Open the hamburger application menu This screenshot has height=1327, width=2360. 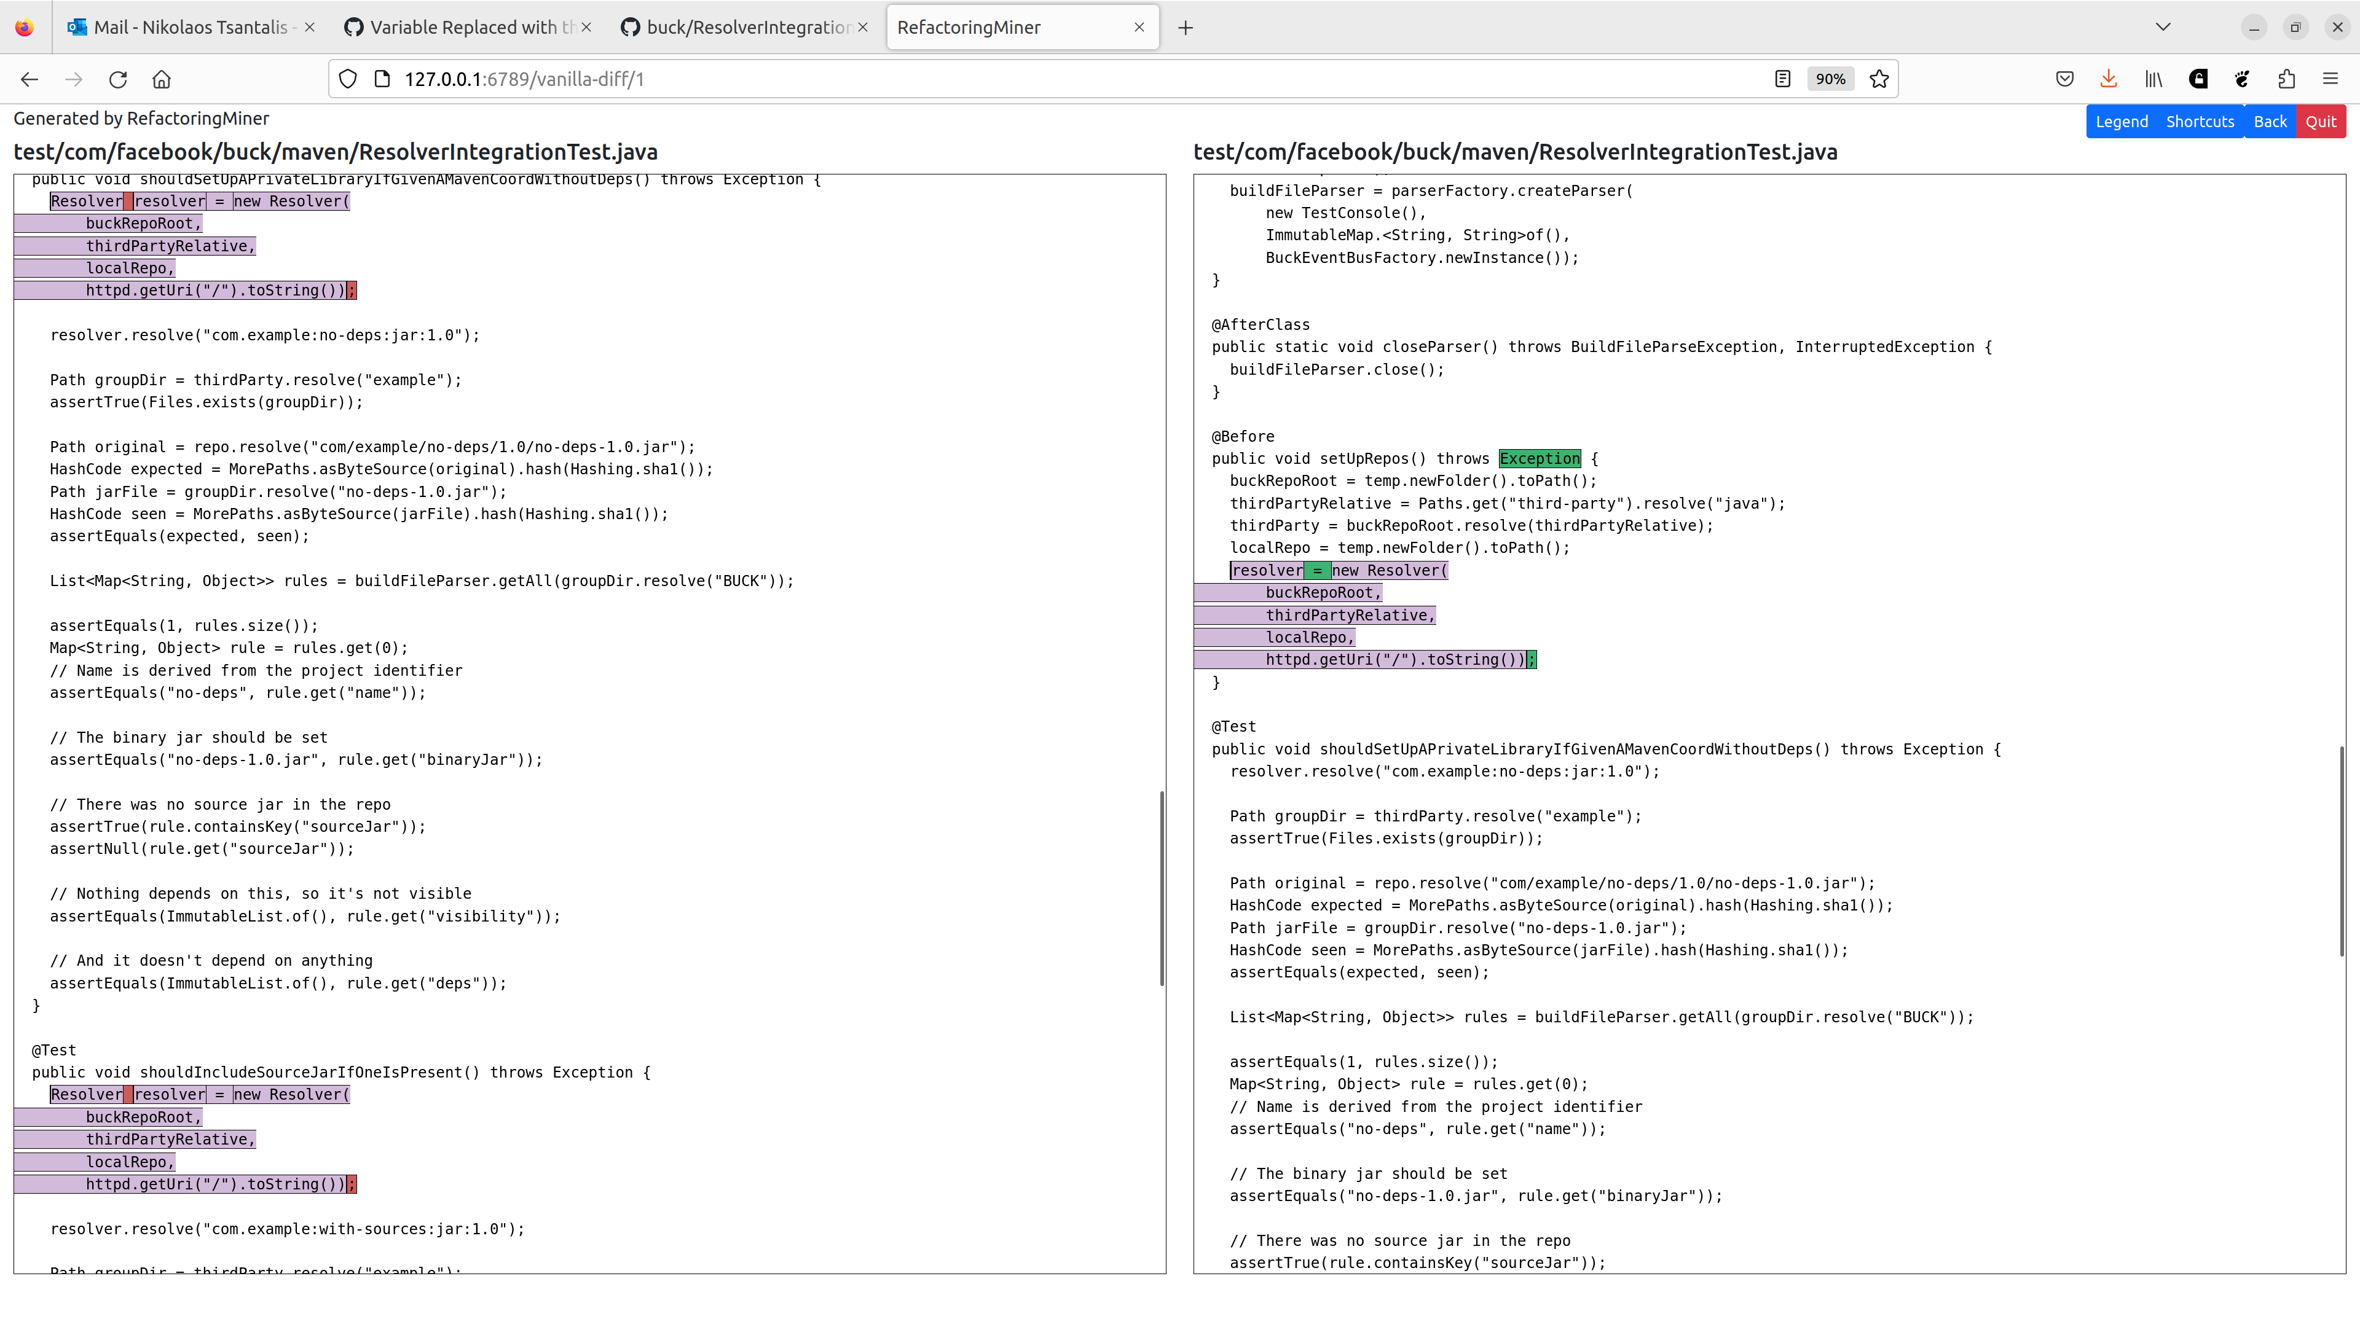[x=2330, y=79]
